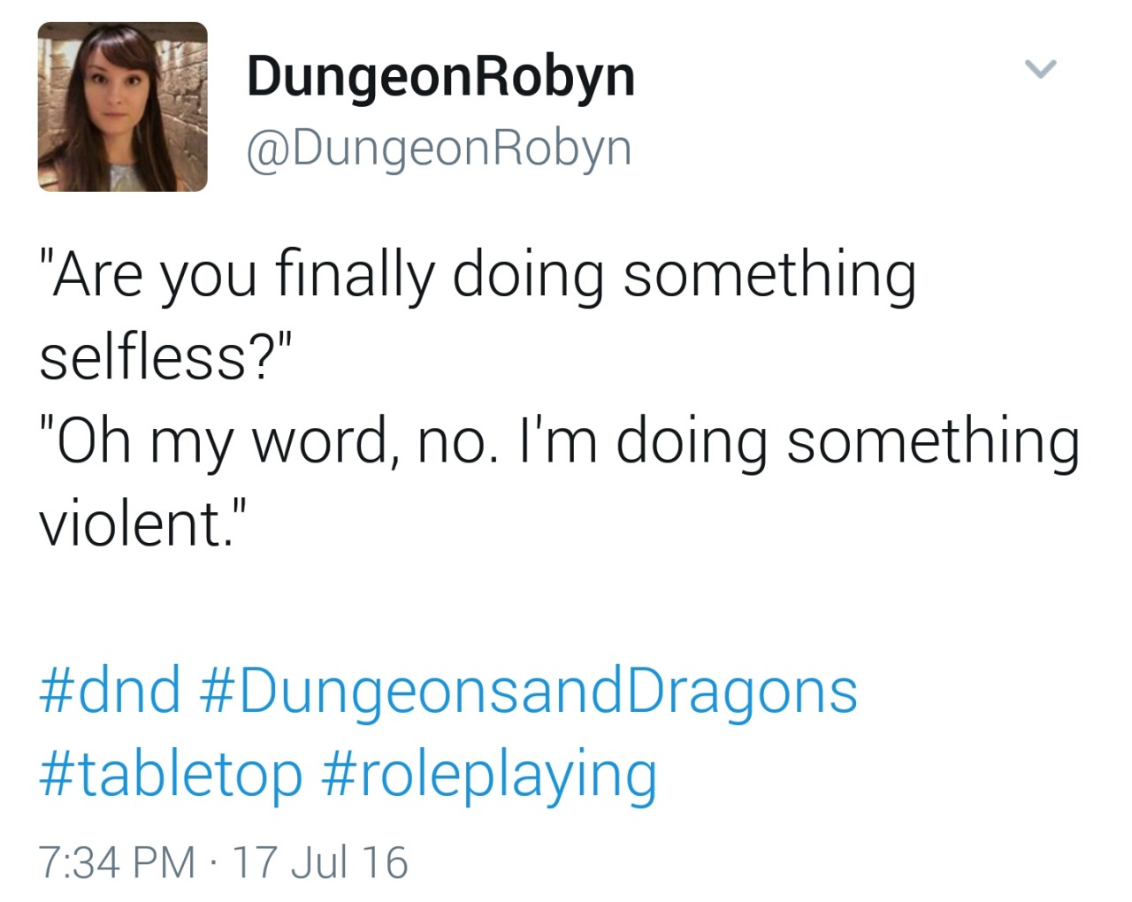Click the 7:34 PM timestamp
Viewport: 1132px width, 902px height.
click(x=117, y=862)
